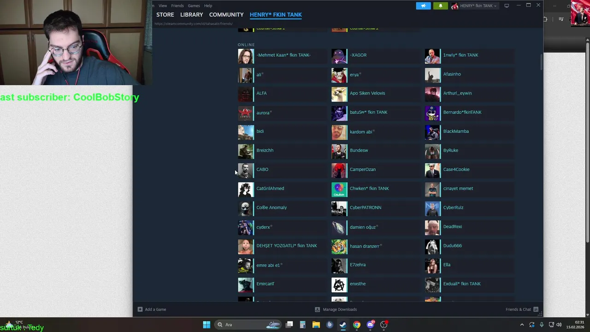
Task: Open Friends & Chat panel
Action: (x=522, y=309)
